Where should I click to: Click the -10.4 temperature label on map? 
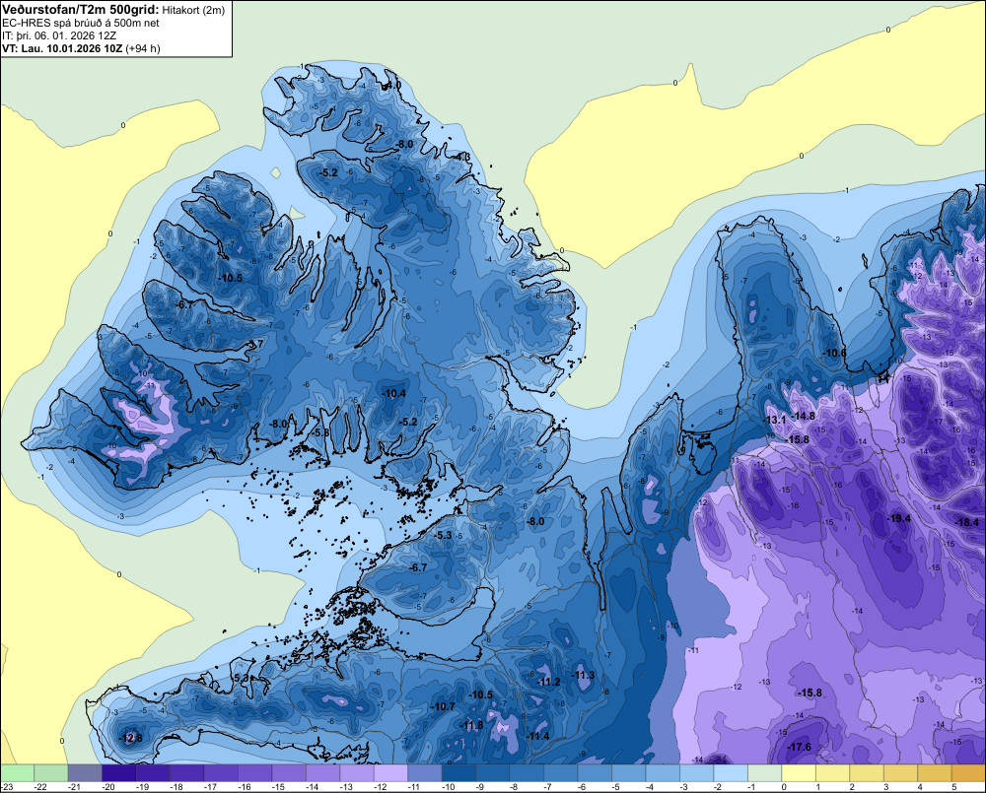click(x=394, y=393)
